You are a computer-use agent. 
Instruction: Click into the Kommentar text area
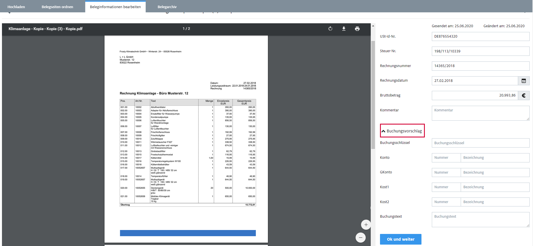tap(480, 113)
